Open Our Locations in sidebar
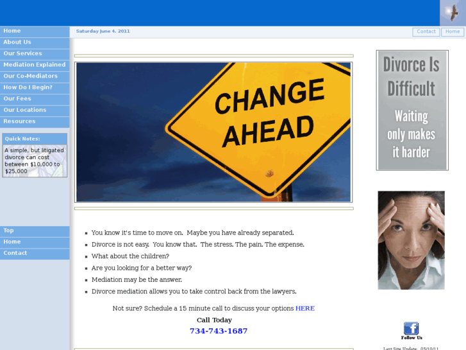The width and height of the screenshot is (466, 350). 35,110
